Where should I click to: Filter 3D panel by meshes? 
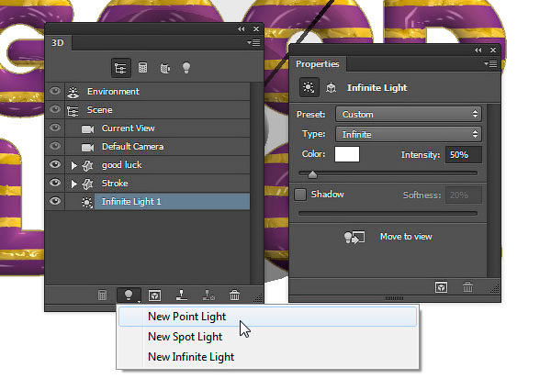click(142, 67)
